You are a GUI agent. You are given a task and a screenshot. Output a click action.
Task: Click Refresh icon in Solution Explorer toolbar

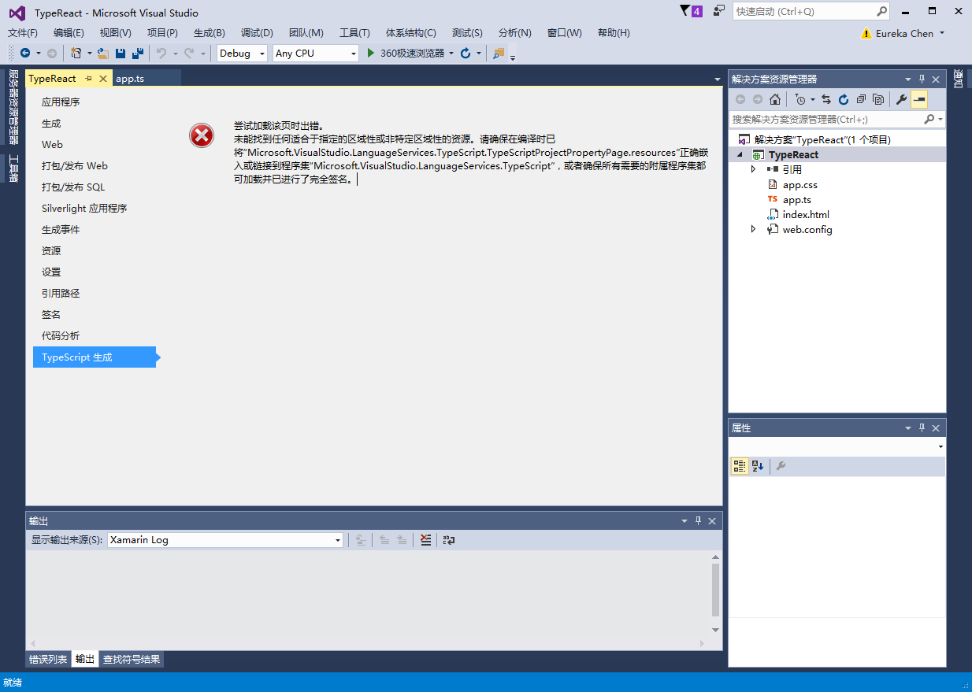pyautogui.click(x=844, y=99)
